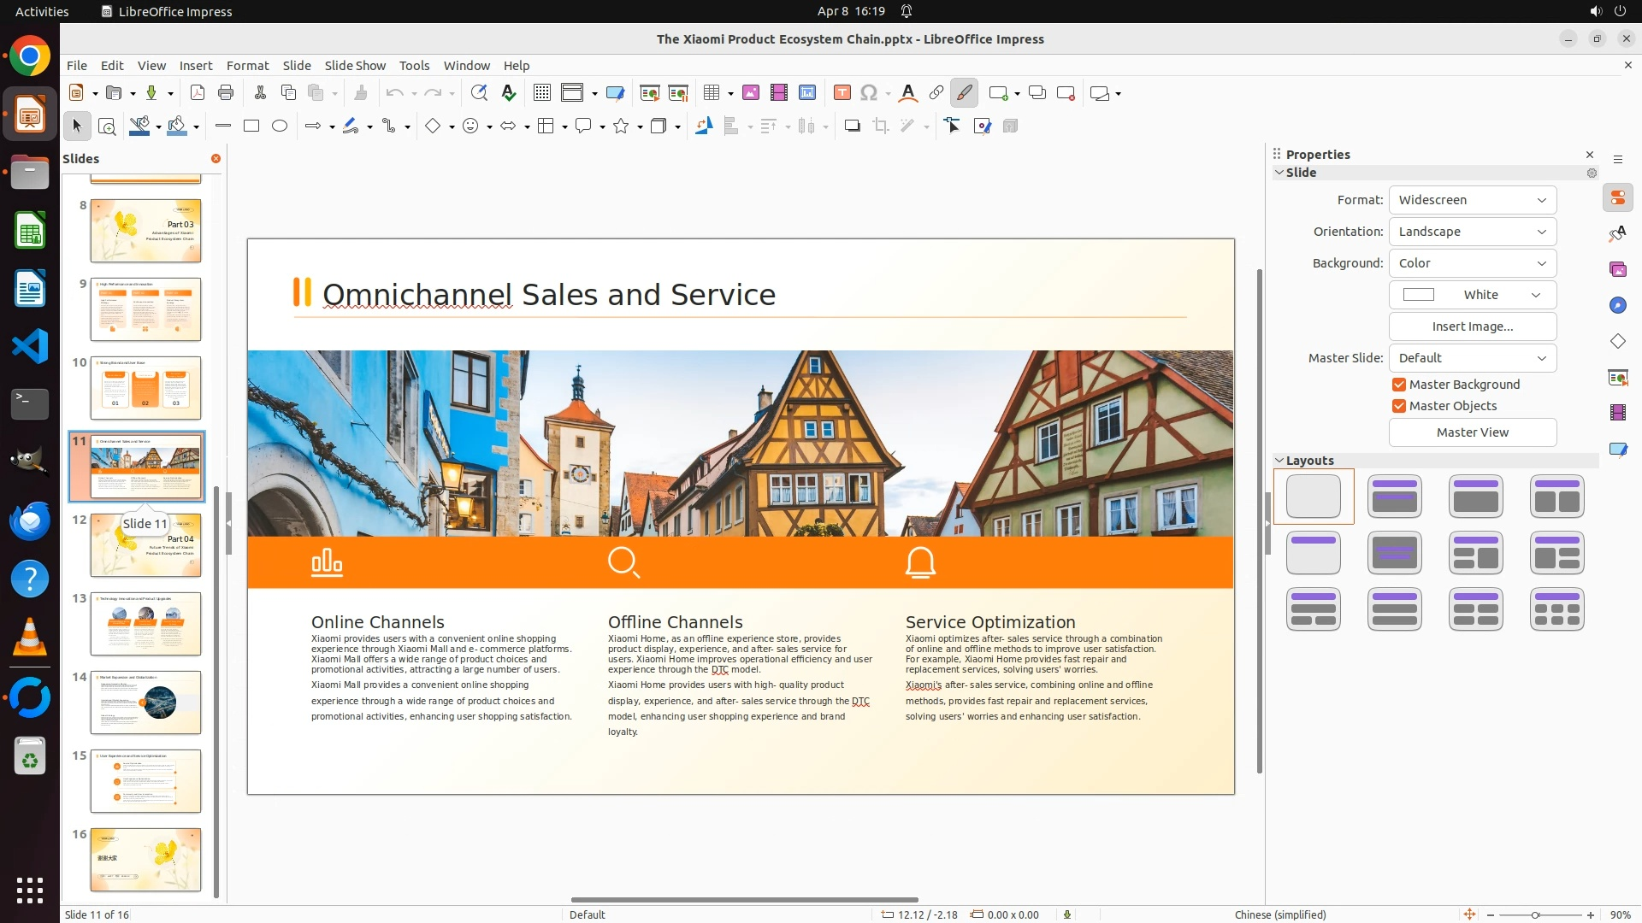
Task: Click the Toggle Shadow toolbar icon
Action: click(x=852, y=126)
